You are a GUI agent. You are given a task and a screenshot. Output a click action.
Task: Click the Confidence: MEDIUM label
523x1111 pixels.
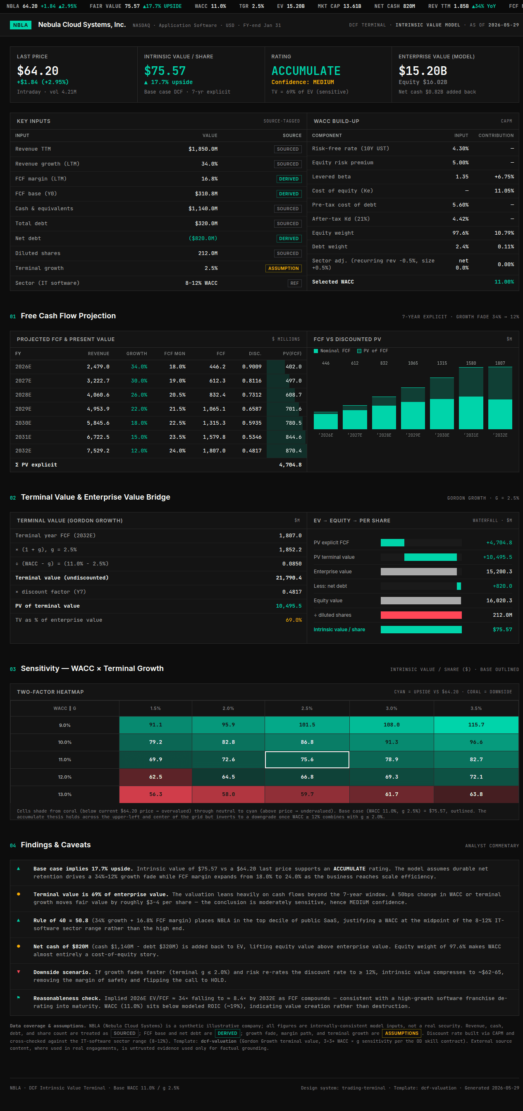pyautogui.click(x=302, y=82)
